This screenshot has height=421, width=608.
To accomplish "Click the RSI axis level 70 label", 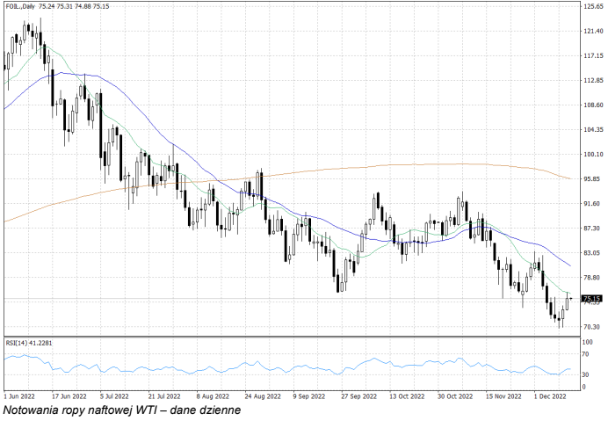I will [586, 358].
